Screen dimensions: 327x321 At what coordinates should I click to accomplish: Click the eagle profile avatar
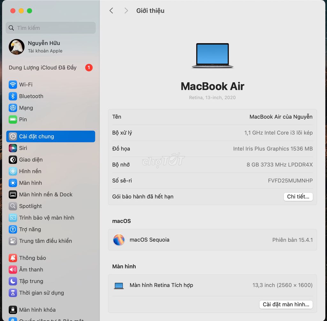point(17,47)
